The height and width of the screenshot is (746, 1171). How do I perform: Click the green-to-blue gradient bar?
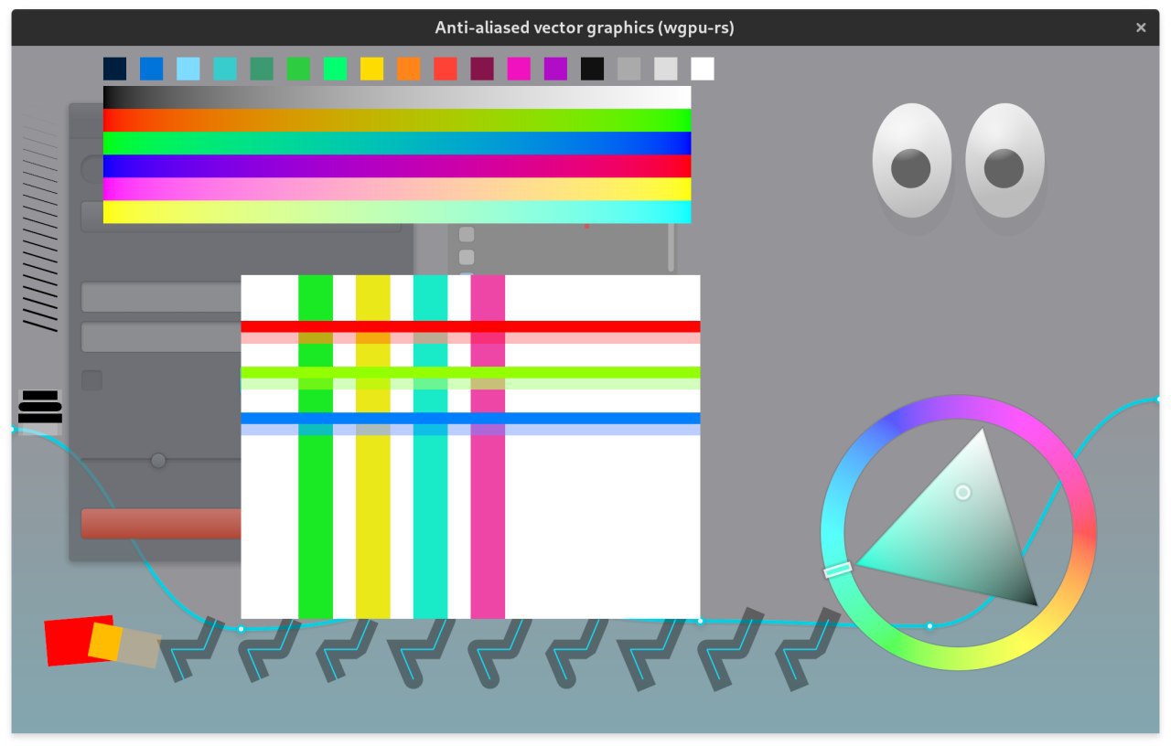pyautogui.click(x=397, y=143)
